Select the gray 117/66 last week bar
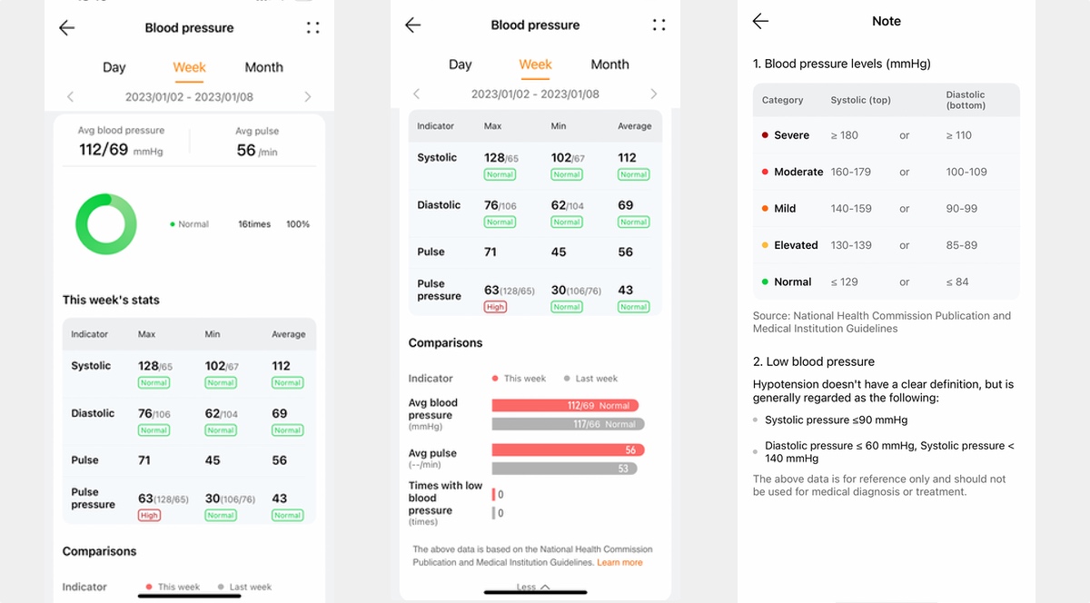Screen dimensions: 1090x603 click(x=569, y=424)
